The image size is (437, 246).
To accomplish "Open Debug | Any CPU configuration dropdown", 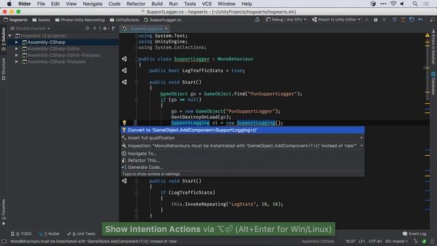I will pos(286,20).
